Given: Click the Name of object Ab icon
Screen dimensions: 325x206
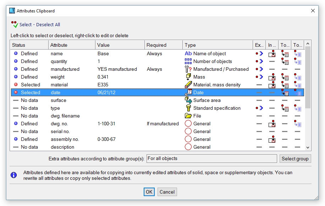Looking at the screenshot, I should pyautogui.click(x=188, y=53).
